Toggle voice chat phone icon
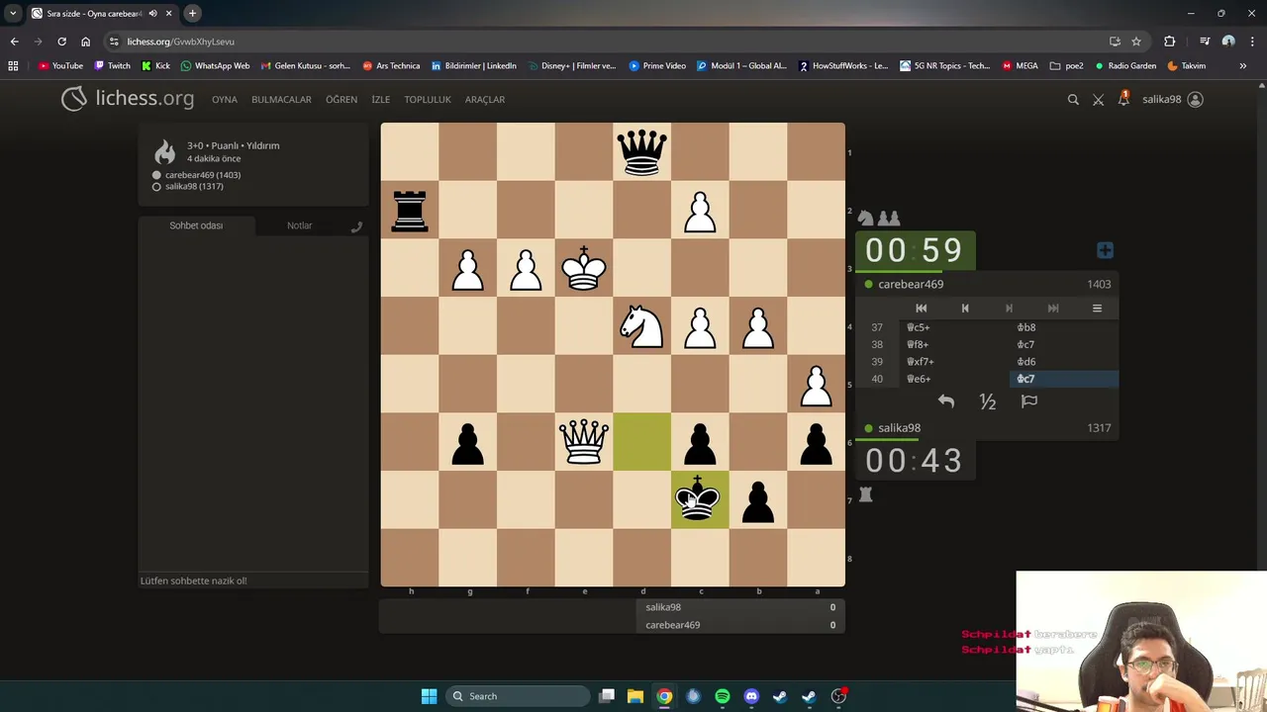This screenshot has height=712, width=1267. pos(356,226)
